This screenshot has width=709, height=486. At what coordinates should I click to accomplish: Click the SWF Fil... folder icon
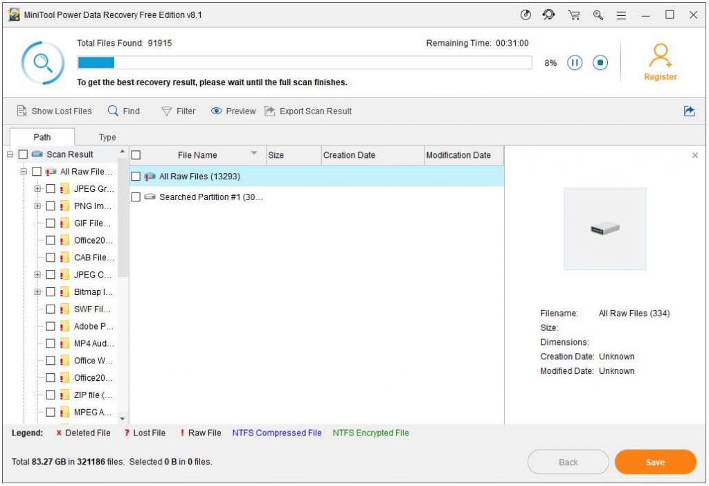(x=64, y=309)
